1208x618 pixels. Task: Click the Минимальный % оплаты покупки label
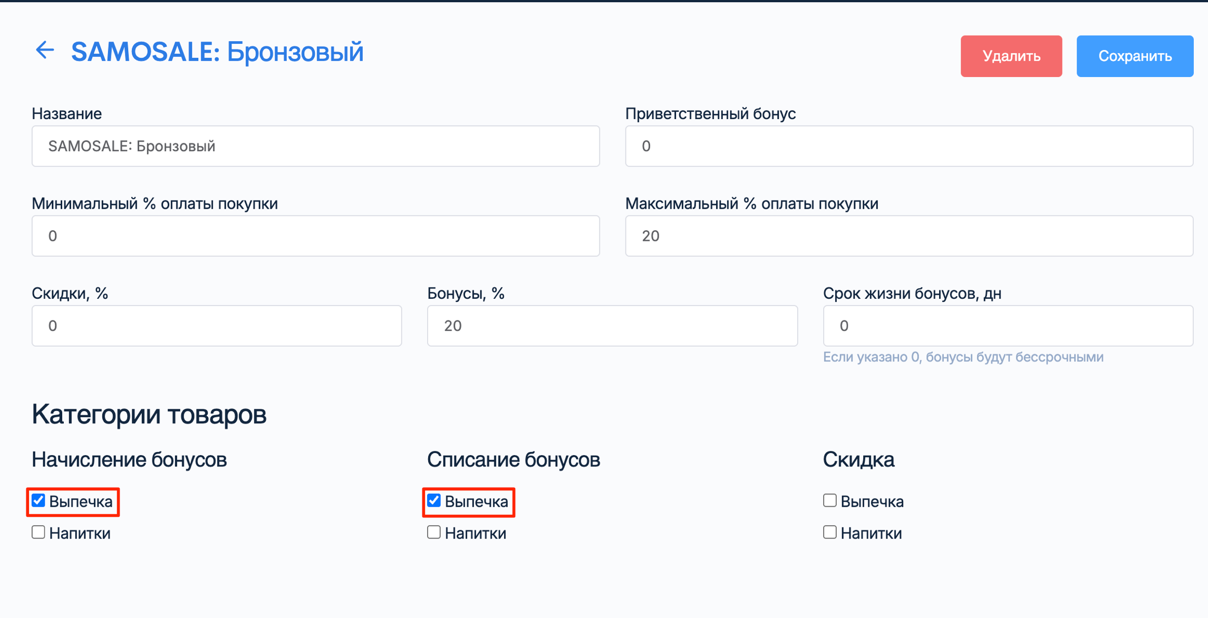tap(154, 203)
